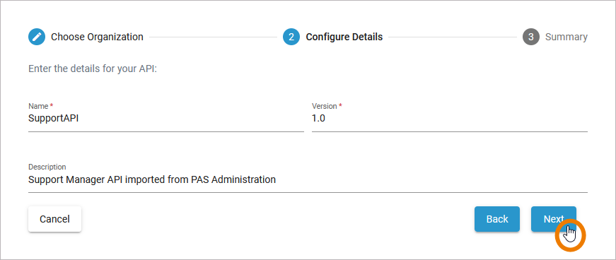Click the Name field label
616x260 pixels.
click(x=38, y=106)
